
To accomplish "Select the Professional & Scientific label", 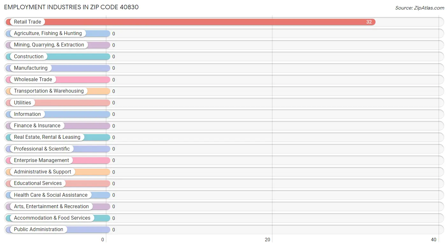I will pyautogui.click(x=42, y=149).
